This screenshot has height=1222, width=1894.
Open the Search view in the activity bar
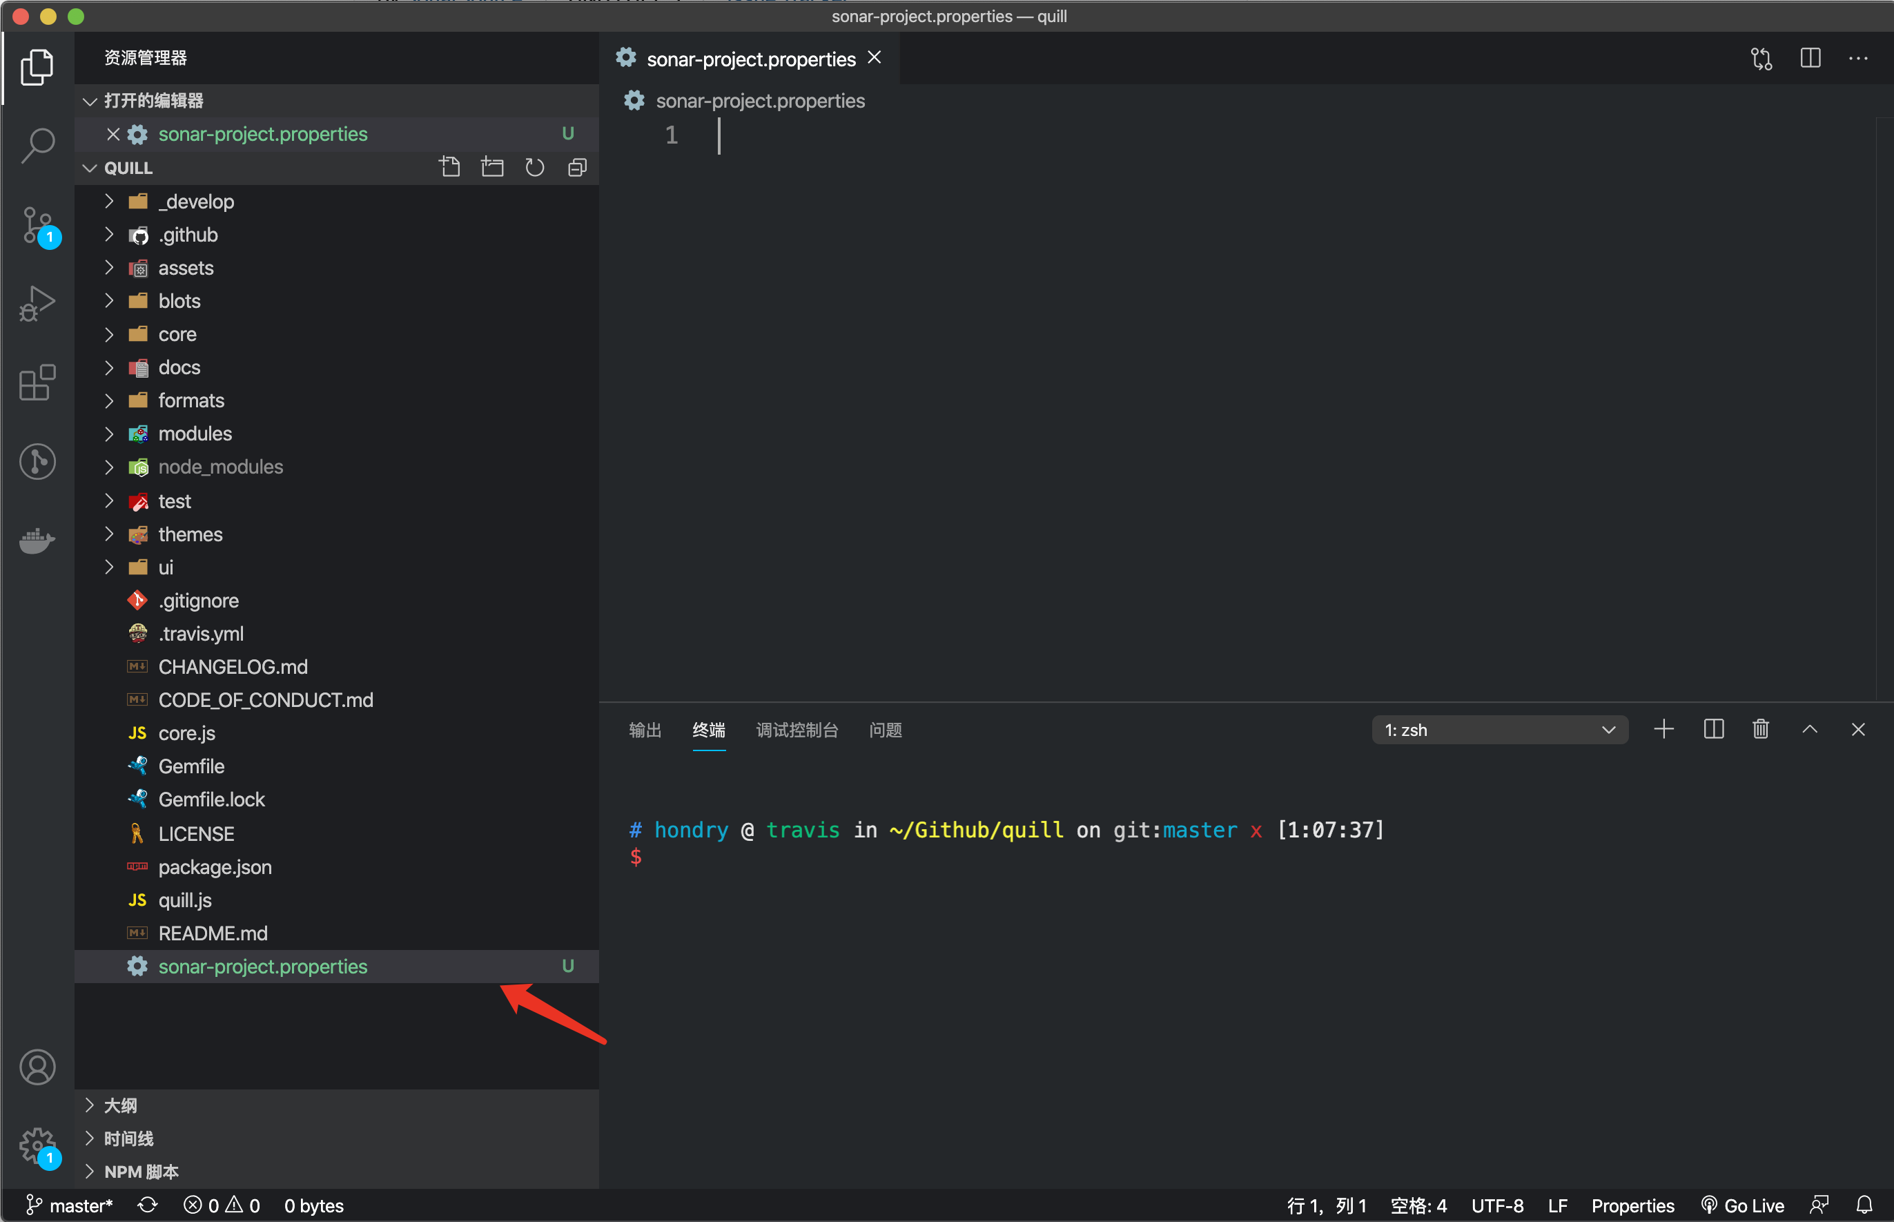(x=37, y=145)
